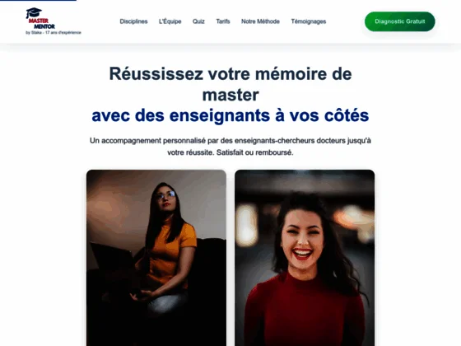
Task: Click the word 'master' in the headline
Action: pos(230,95)
